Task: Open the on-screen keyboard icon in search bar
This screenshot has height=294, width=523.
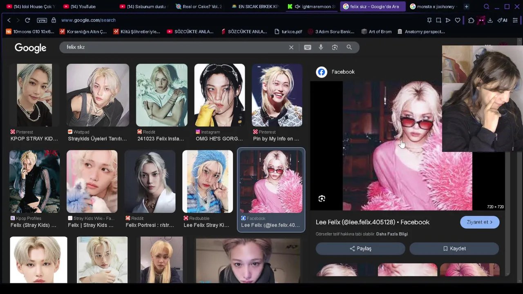Action: [x=308, y=47]
